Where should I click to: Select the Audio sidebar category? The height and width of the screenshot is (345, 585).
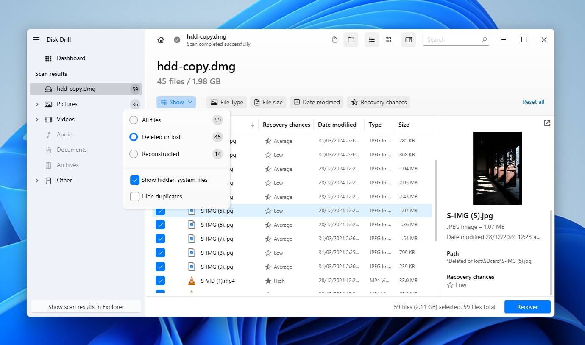(86, 135)
